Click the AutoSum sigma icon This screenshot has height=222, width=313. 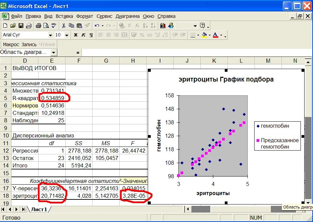pos(130,26)
